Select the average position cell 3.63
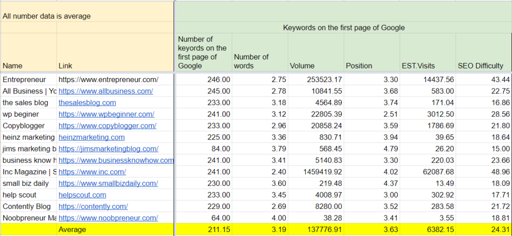Viewport: 512px width, 236px height. pos(371,229)
